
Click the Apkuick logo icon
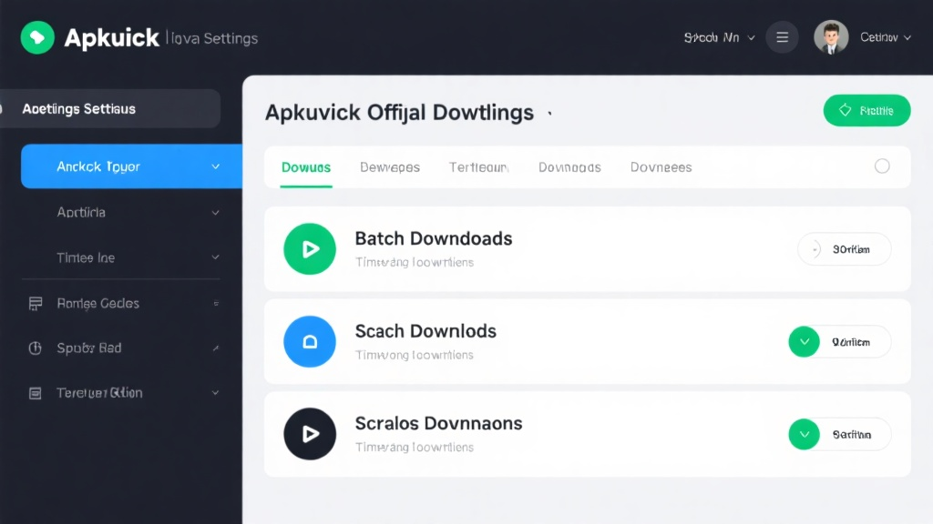coord(37,37)
